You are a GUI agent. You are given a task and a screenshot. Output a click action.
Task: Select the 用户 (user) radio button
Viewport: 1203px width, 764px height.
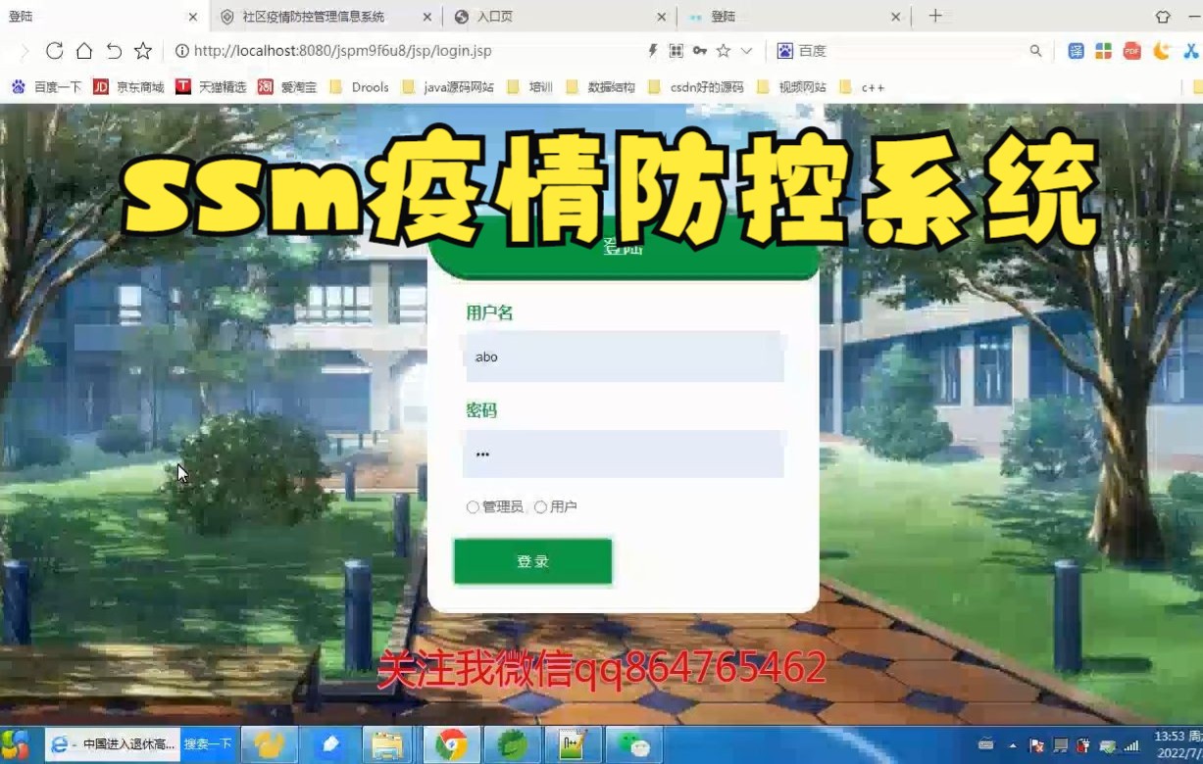click(541, 506)
